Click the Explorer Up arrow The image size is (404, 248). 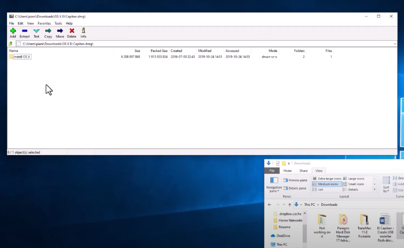coord(290,205)
